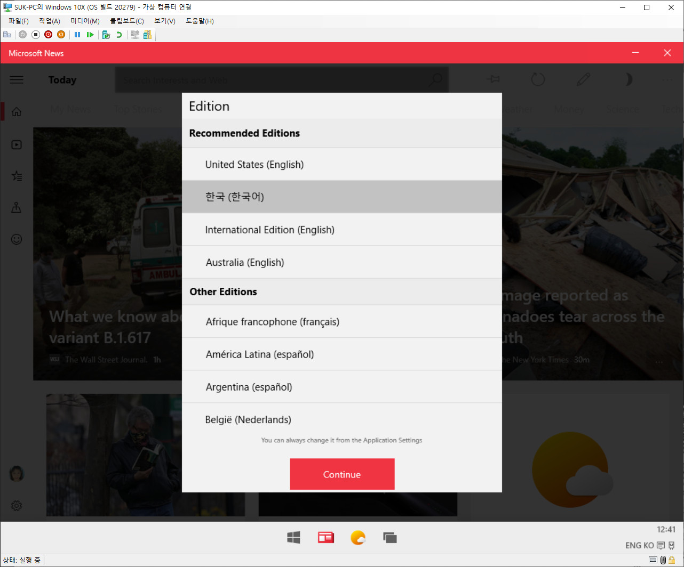Image resolution: width=684 pixels, height=567 pixels.
Task: Close the Microsoft News app
Action: [x=667, y=53]
